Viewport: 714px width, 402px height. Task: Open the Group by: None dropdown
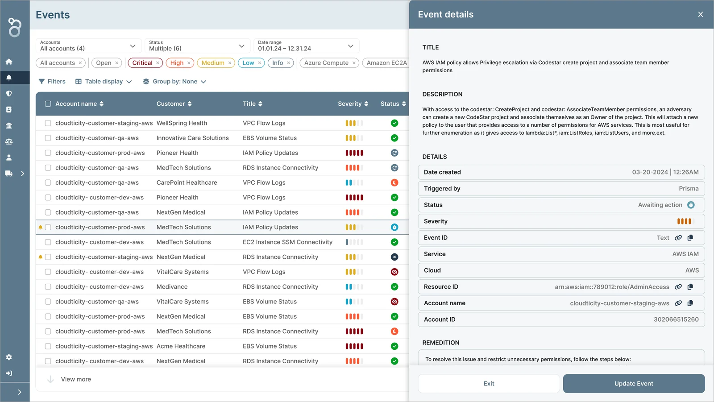174,82
